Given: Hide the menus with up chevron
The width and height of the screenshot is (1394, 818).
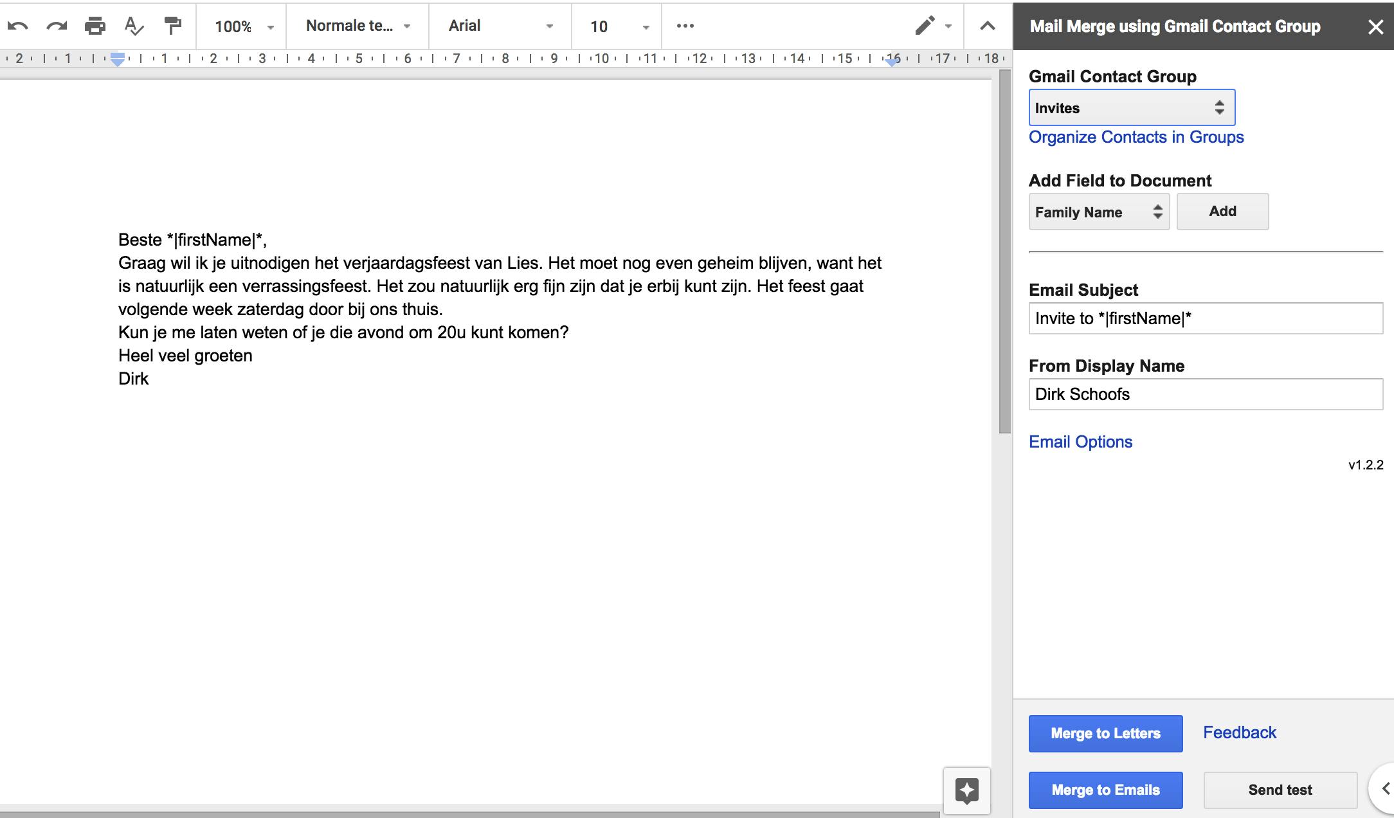Looking at the screenshot, I should [988, 26].
